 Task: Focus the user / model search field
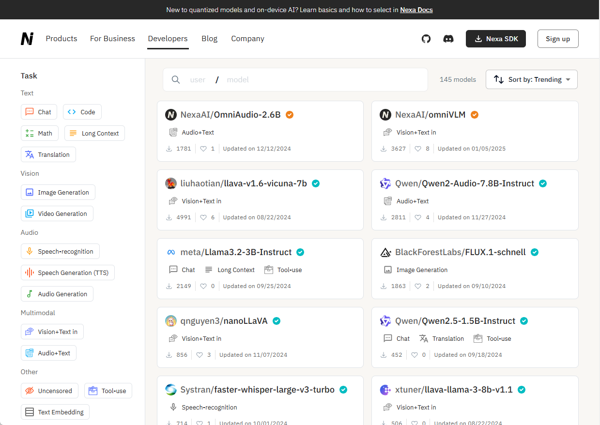pos(300,80)
